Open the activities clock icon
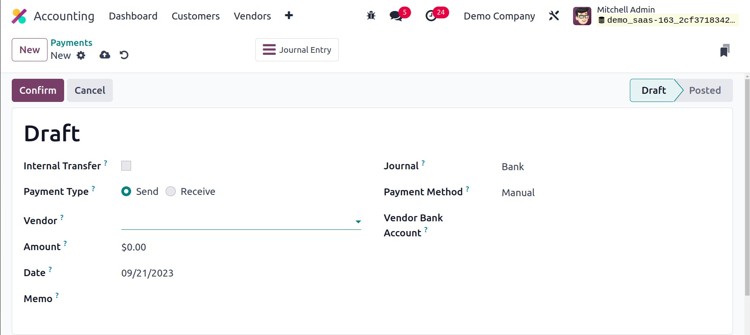750x335 pixels. click(x=431, y=16)
